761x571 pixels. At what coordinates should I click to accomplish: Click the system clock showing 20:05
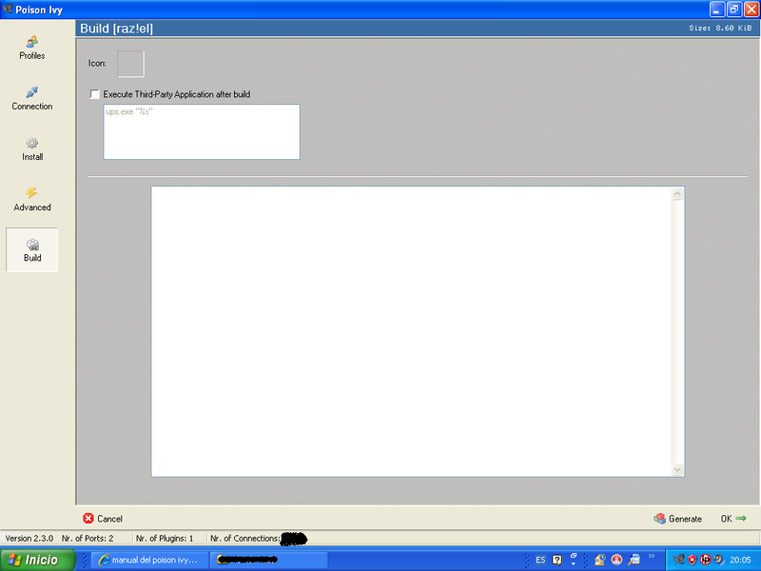[x=741, y=560]
